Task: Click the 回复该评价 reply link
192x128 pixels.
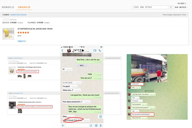Action: pyautogui.click(x=22, y=41)
